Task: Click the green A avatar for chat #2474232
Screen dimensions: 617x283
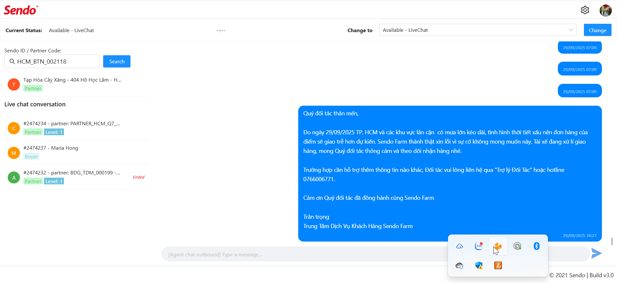Action: point(14,177)
